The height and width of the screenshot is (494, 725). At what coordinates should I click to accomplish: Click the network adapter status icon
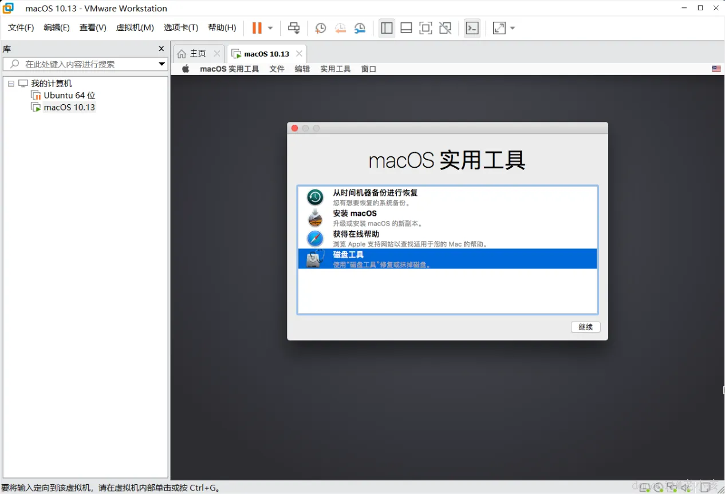click(672, 488)
